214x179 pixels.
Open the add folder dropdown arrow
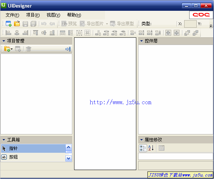[x=12, y=49]
